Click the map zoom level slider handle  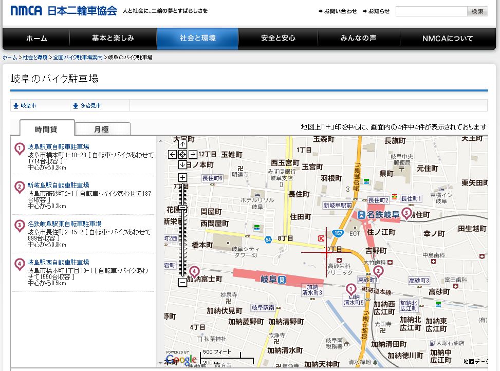click(182, 207)
